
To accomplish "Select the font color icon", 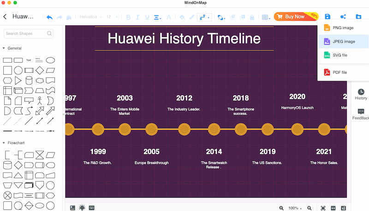I will pos(169,17).
